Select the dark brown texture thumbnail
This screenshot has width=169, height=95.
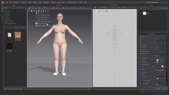click(x=10, y=46)
